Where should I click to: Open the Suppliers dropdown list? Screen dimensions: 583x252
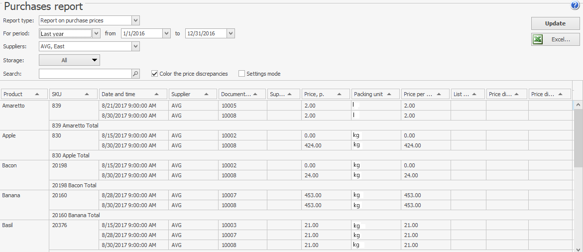pos(135,46)
